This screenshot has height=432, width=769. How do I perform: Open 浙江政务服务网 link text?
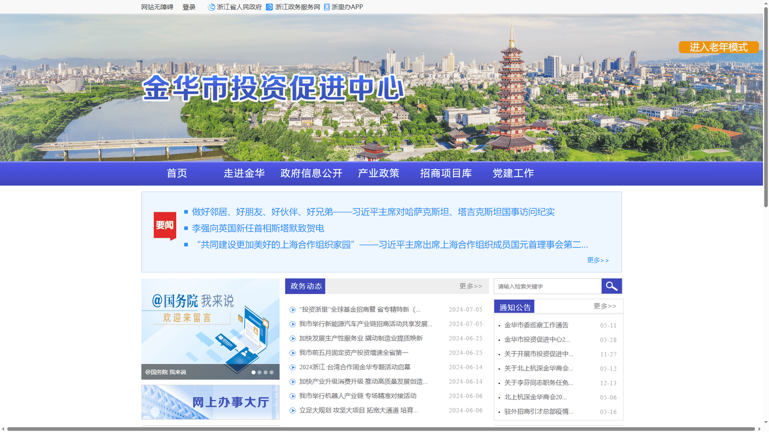pyautogui.click(x=297, y=7)
